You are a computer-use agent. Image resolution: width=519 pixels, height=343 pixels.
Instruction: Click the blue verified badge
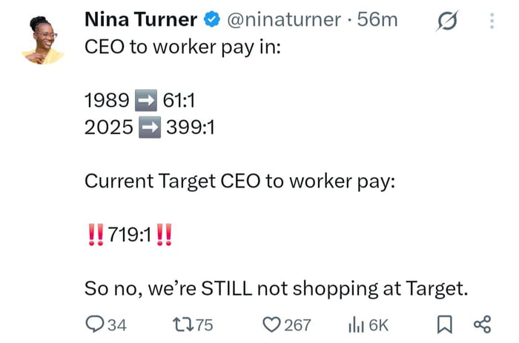coord(211,21)
